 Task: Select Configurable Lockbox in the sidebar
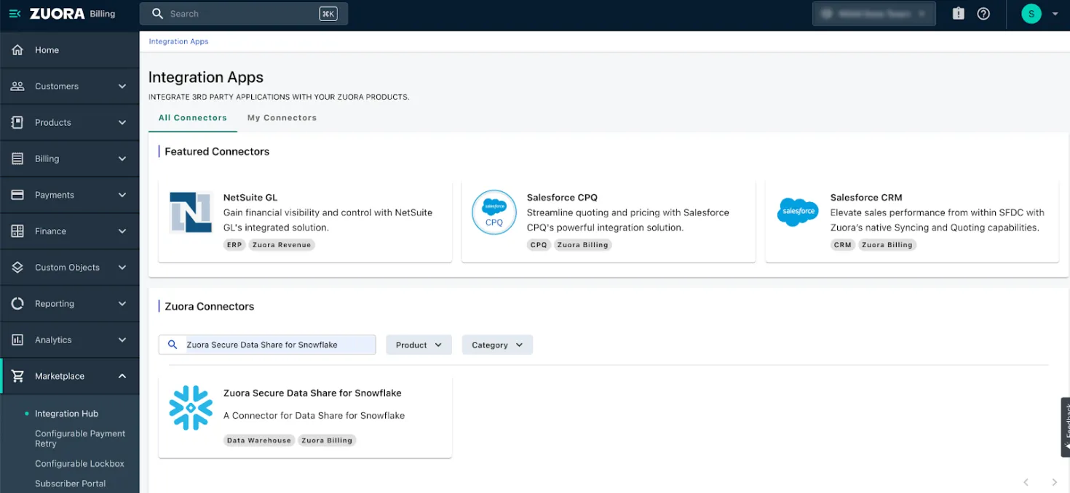point(79,464)
